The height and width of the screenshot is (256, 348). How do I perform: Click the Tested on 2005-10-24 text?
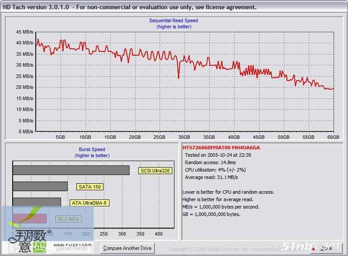pyautogui.click(x=218, y=155)
